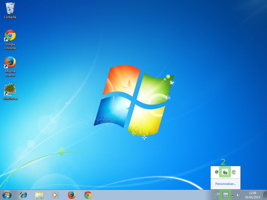This screenshot has width=267, height=200.
Task: Open the Windows Start menu orb
Action: coord(7,195)
